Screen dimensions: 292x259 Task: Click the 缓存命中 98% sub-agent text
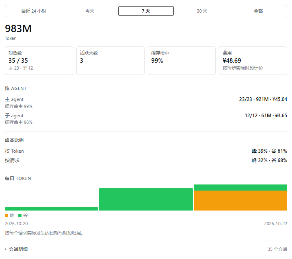[x=19, y=122]
